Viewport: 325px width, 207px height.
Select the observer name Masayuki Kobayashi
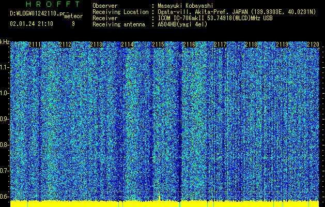pyautogui.click(x=185, y=6)
